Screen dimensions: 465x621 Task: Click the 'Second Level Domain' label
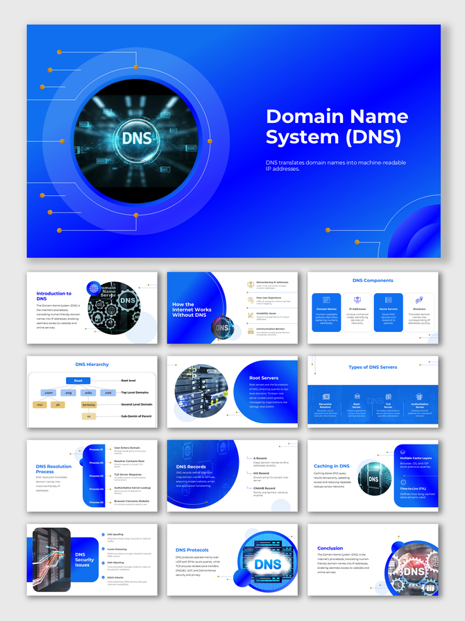pyautogui.click(x=137, y=404)
